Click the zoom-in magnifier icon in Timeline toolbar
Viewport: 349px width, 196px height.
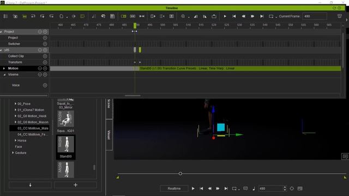point(183,16)
